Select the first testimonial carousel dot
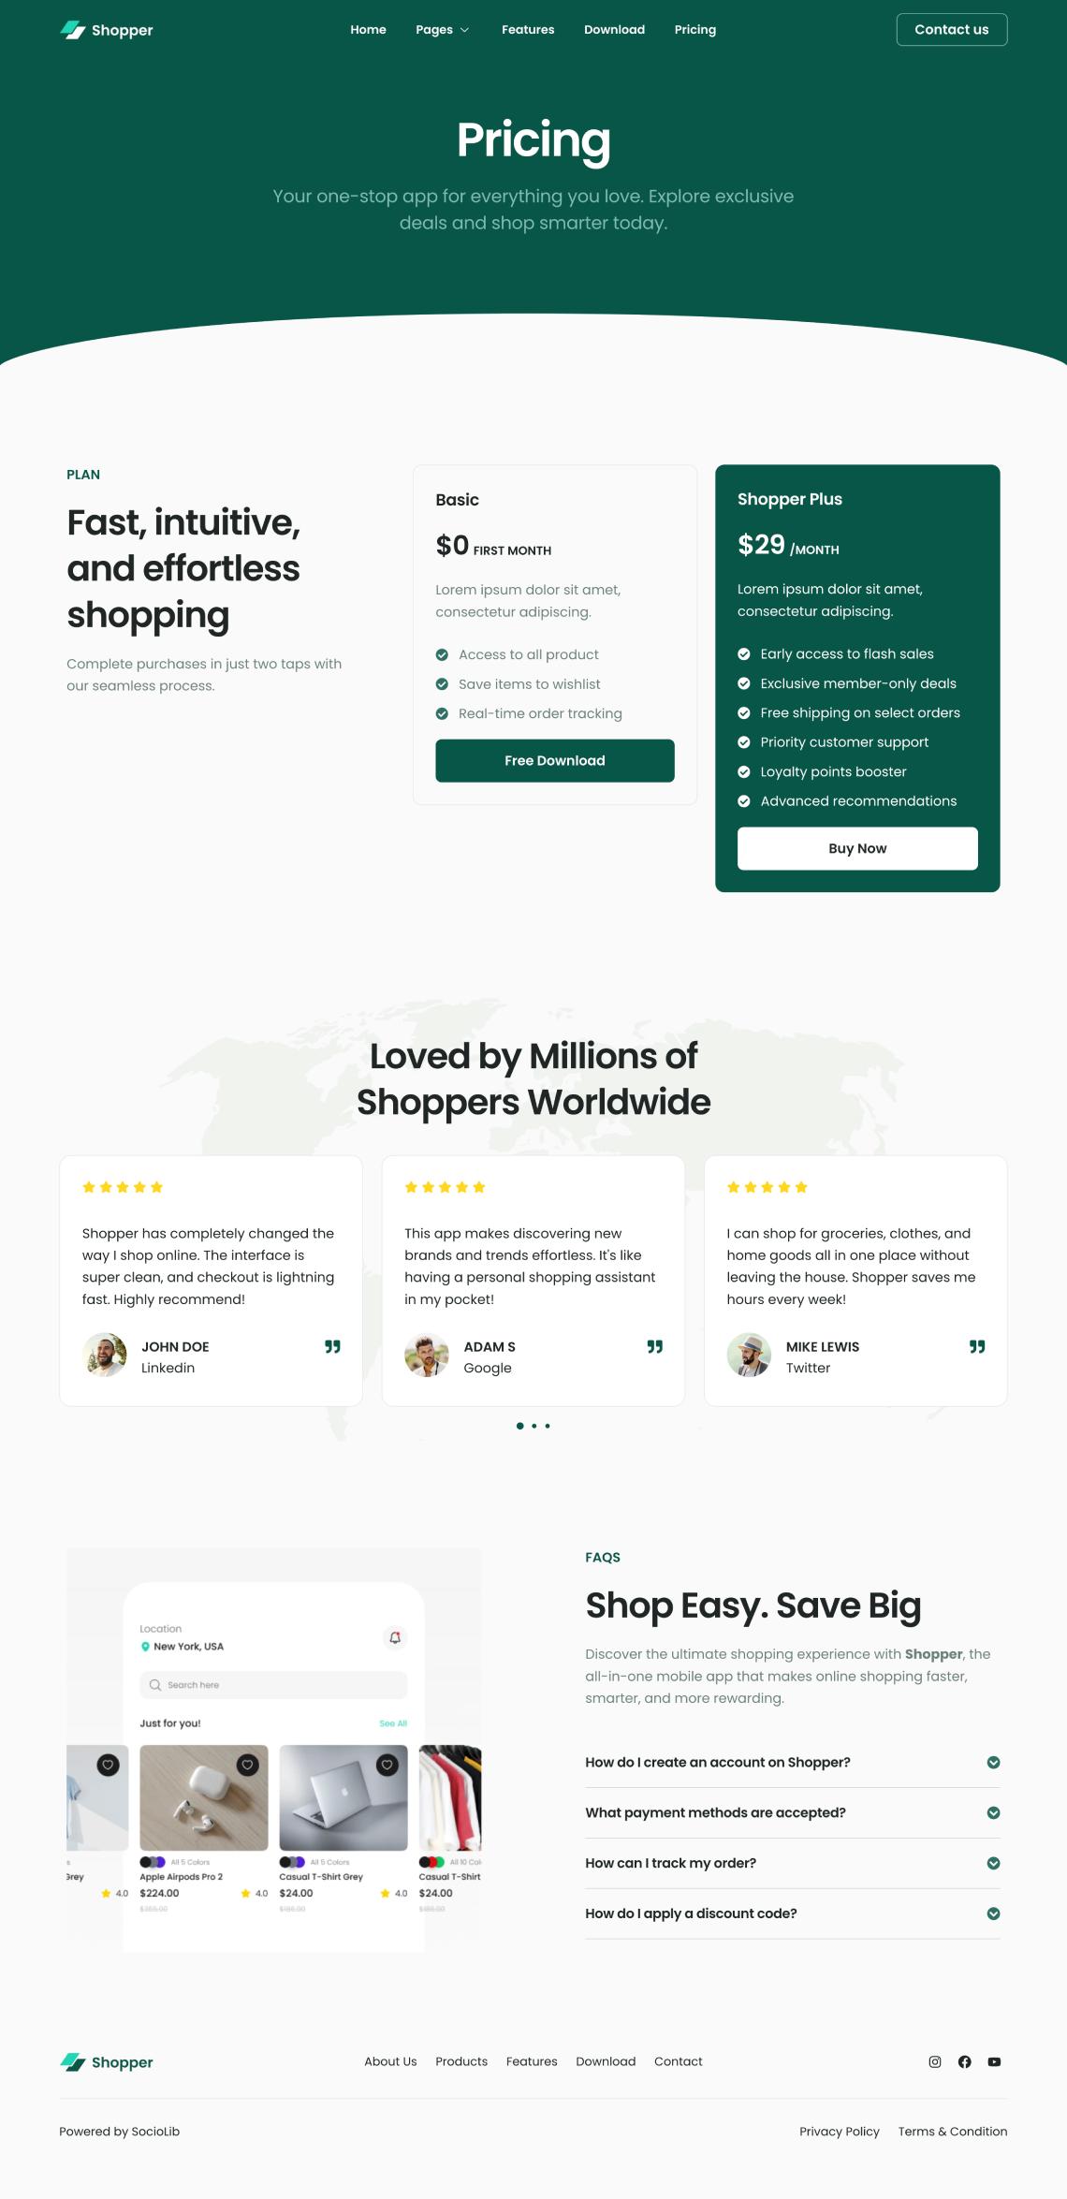The width and height of the screenshot is (1067, 2199). tap(519, 1426)
